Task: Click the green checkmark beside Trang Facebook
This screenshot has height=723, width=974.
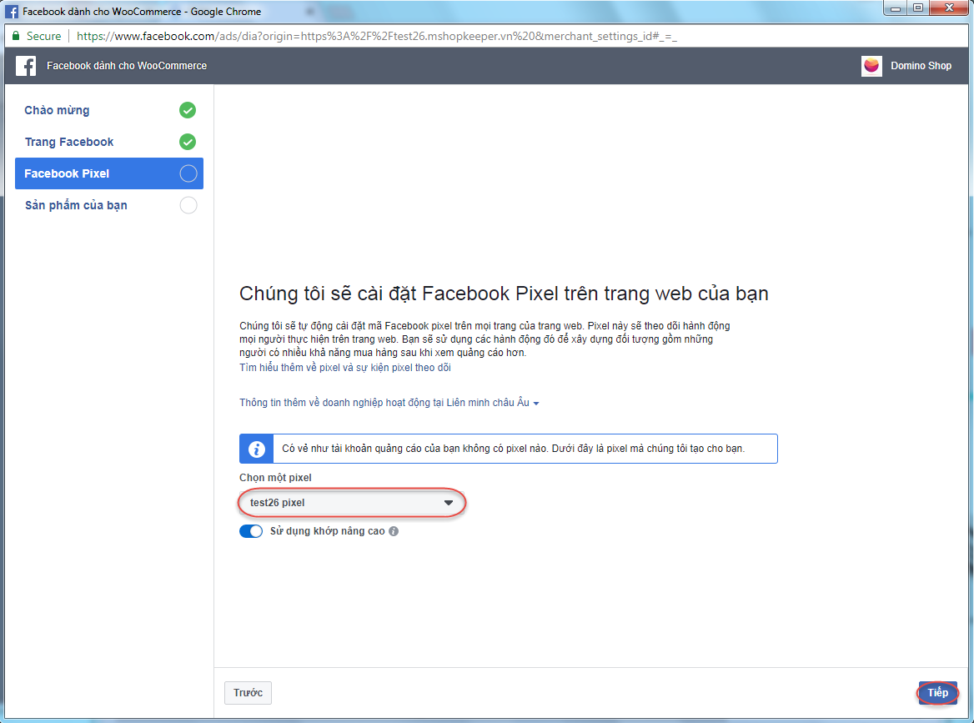Action: point(188,142)
